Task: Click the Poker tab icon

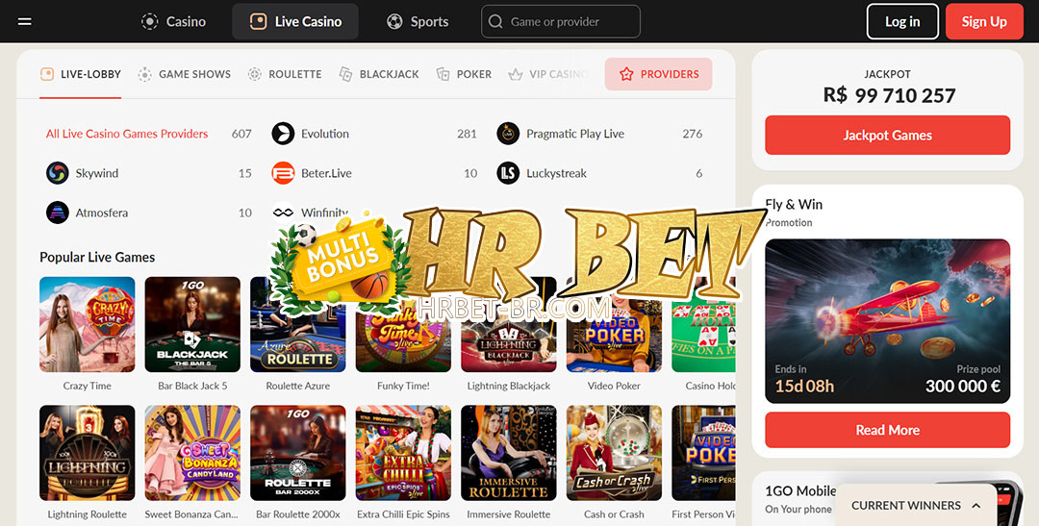Action: pyautogui.click(x=443, y=74)
